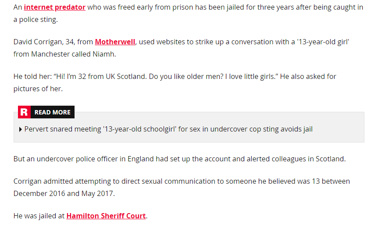Click the words 'He was jailed at'

[x=39, y=216]
